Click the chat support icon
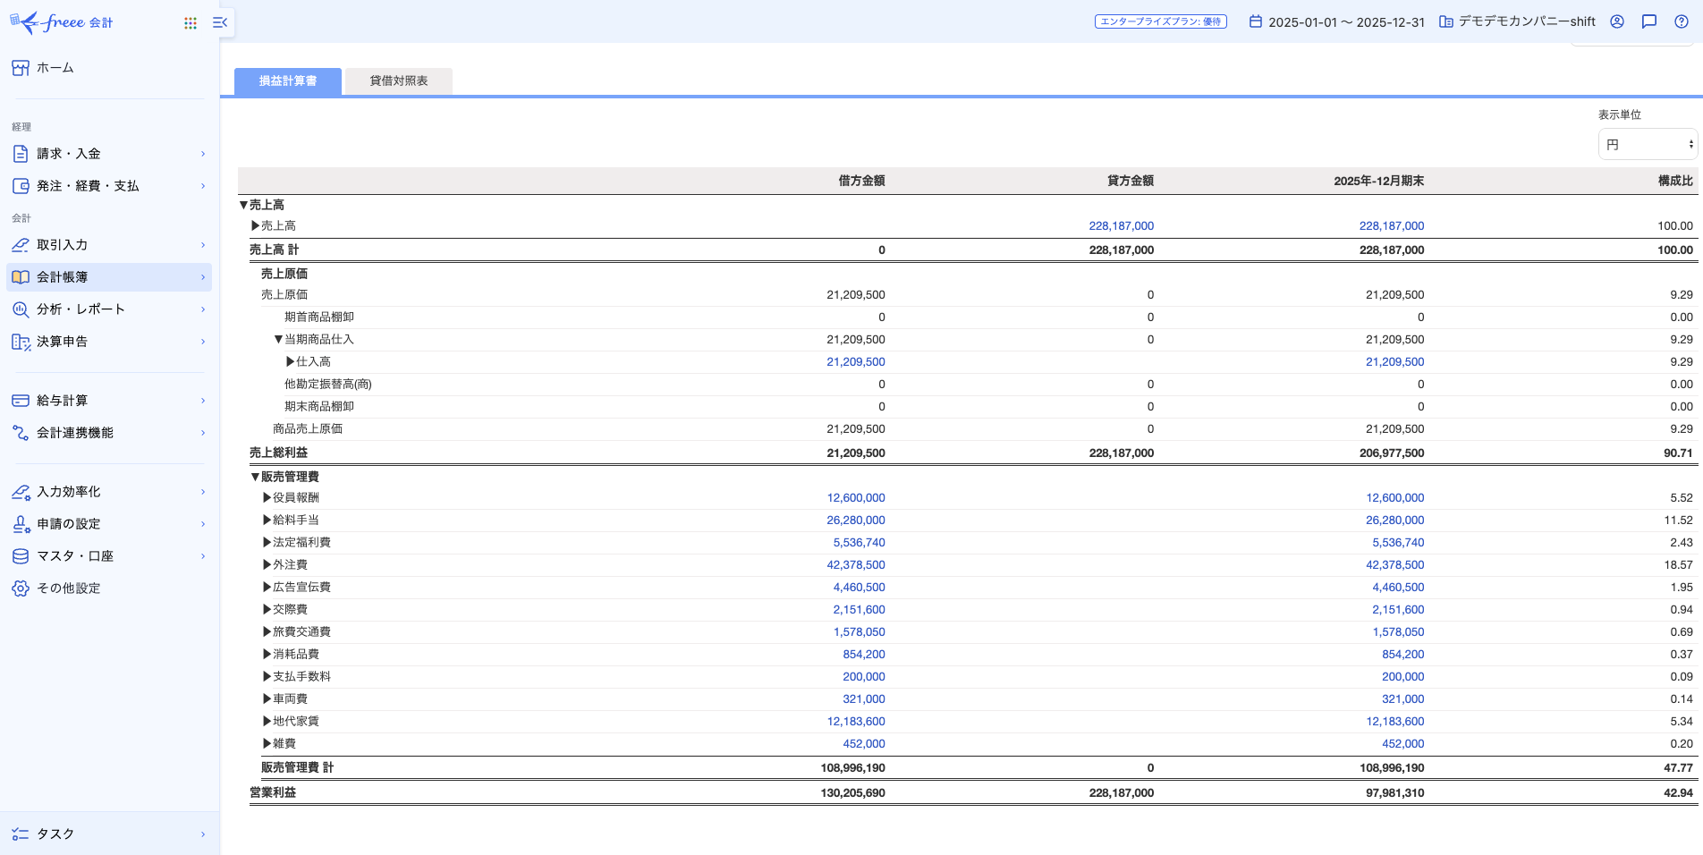Screen dimensions: 1703x855 coord(1648,21)
